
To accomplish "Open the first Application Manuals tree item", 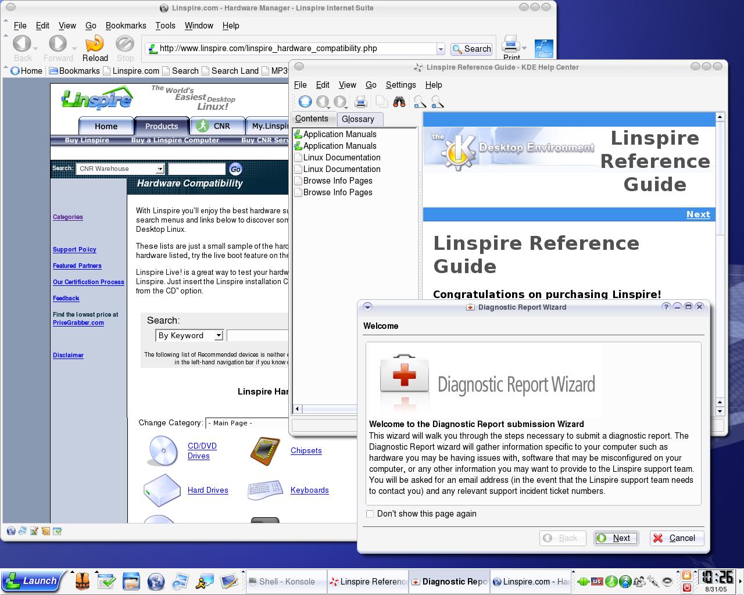I will pyautogui.click(x=335, y=134).
